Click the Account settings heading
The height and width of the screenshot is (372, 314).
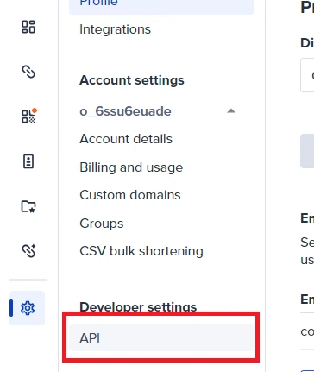click(x=132, y=80)
